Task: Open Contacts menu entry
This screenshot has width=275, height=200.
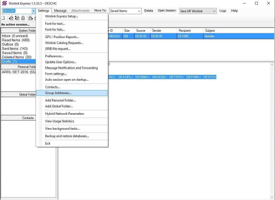Action: click(72, 87)
